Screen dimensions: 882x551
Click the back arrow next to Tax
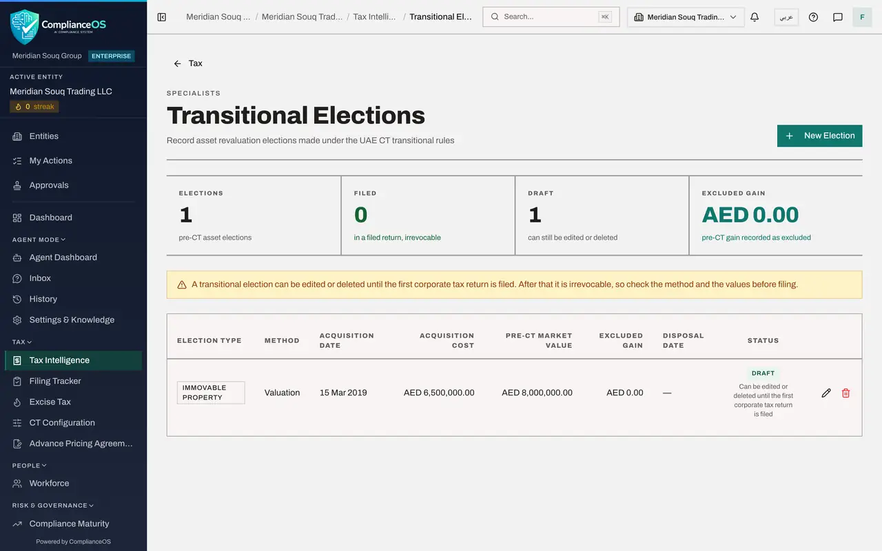[178, 63]
